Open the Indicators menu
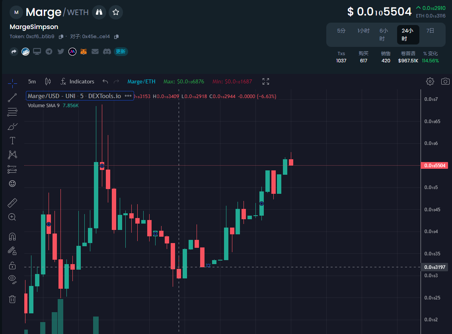The image size is (452, 334). tap(77, 82)
